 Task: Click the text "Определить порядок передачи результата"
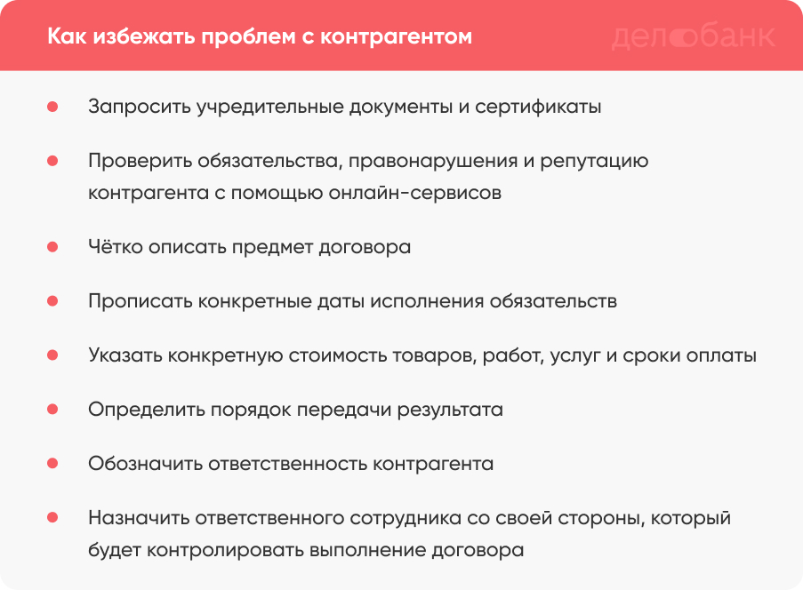296,409
